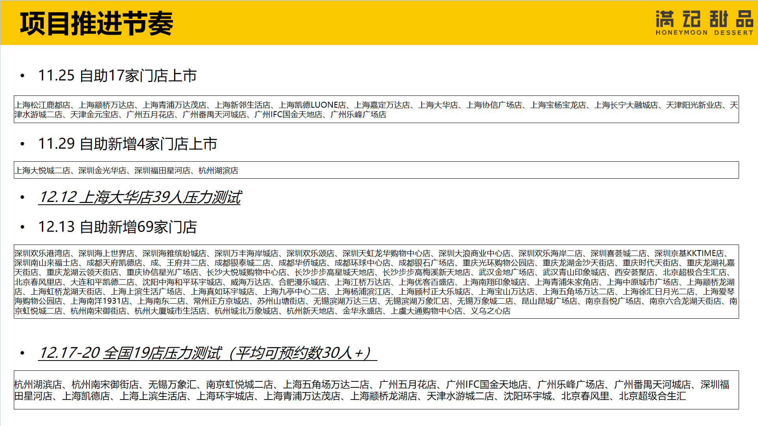The height and width of the screenshot is (426, 758).
Task: Click the HONEYMOON DESSERT text under logo
Action: pyautogui.click(x=705, y=33)
